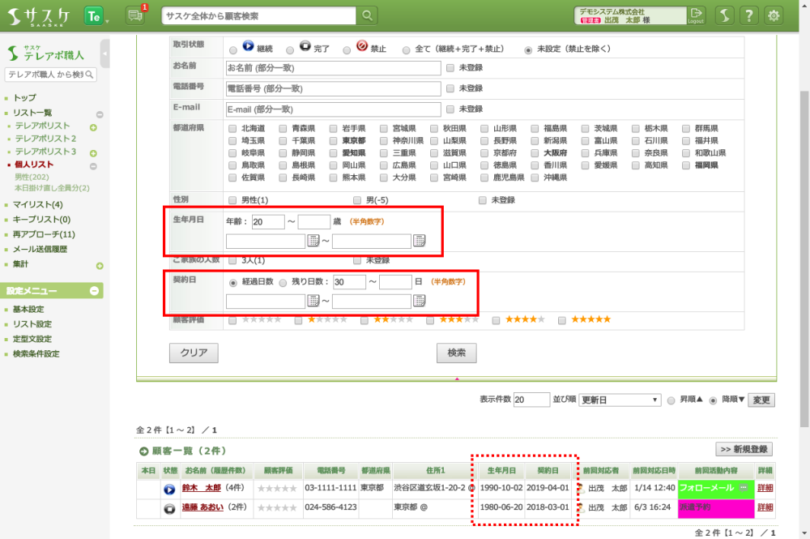Open the help question mark icon
Image resolution: width=810 pixels, height=539 pixels.
(x=749, y=15)
